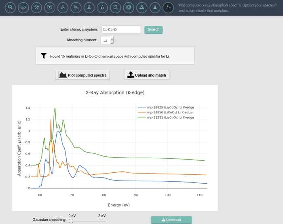Click the Download button below the plot
Viewport: 283px width, 224px height.
171,220
